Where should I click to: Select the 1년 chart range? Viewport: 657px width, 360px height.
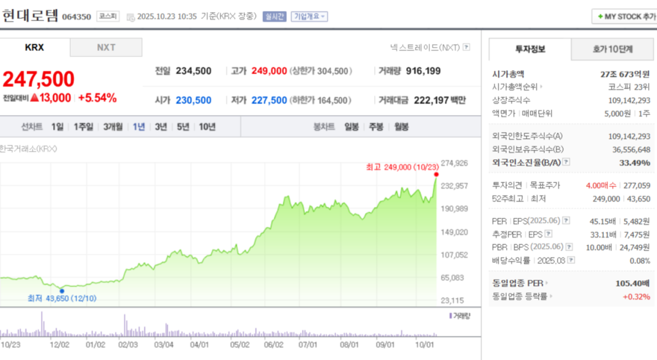coord(139,127)
